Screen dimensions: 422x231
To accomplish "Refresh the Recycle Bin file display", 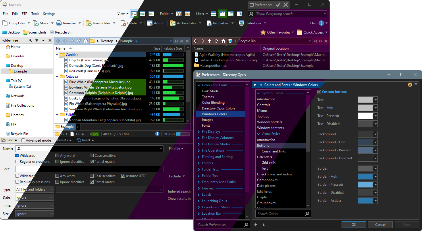I will 216,41.
